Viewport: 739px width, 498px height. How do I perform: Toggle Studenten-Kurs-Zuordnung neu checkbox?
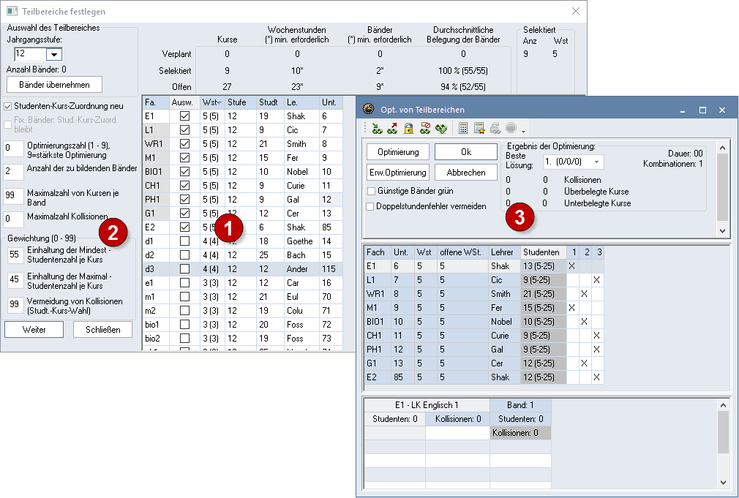[7, 107]
